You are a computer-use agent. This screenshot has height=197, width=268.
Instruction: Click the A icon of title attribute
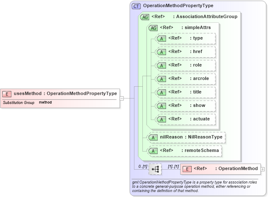(161, 93)
